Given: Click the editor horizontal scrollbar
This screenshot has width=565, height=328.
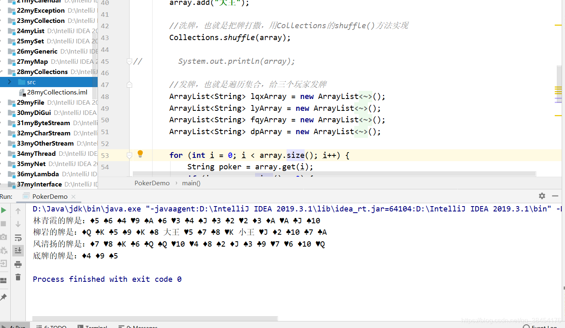Looking at the screenshot, I should (335, 174).
